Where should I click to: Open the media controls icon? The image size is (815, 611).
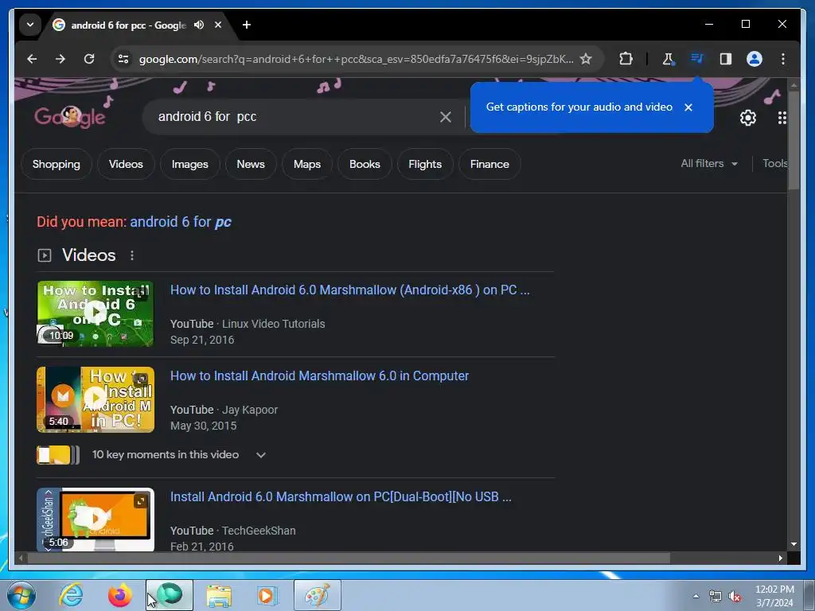click(x=697, y=58)
